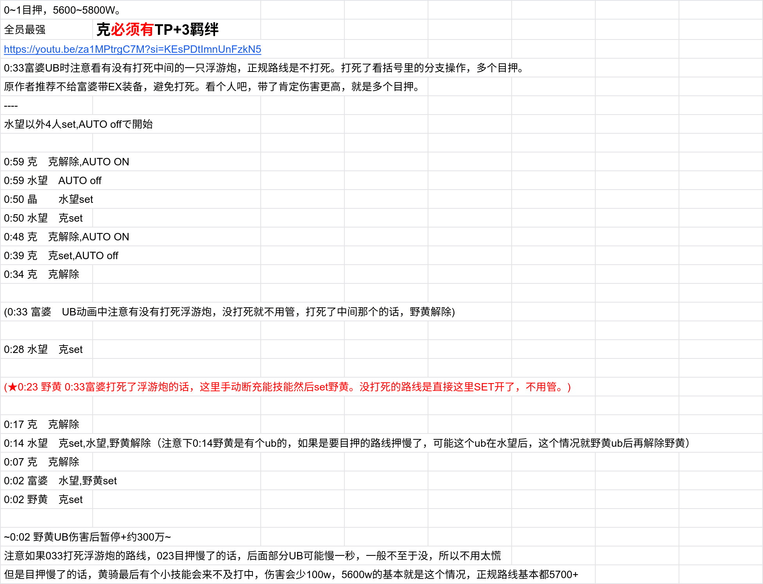Select the 水望以外4人set,AUTO off cell

click(x=78, y=124)
